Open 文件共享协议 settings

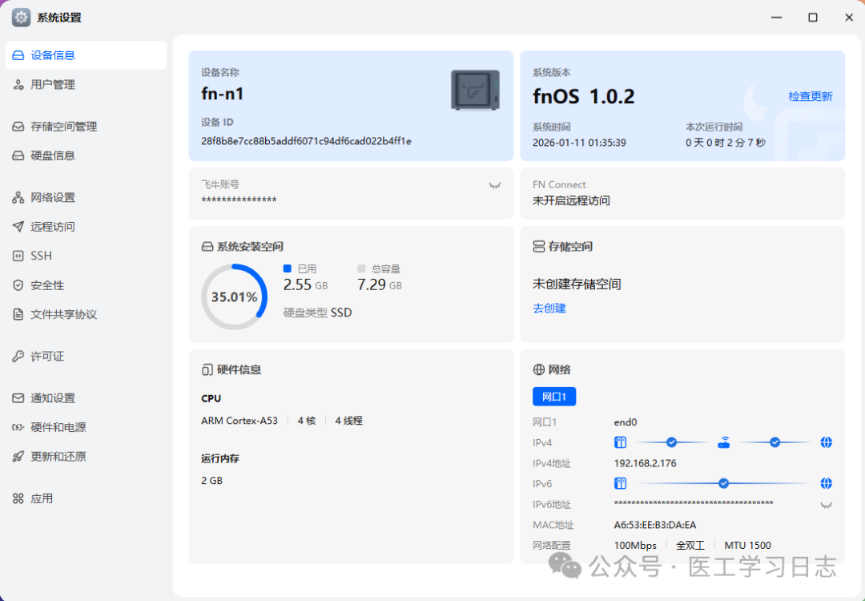point(62,314)
